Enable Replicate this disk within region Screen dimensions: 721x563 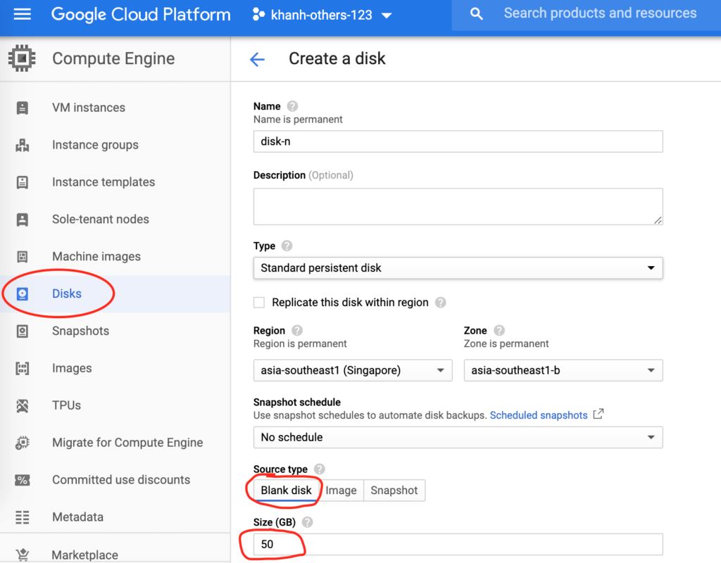[259, 303]
